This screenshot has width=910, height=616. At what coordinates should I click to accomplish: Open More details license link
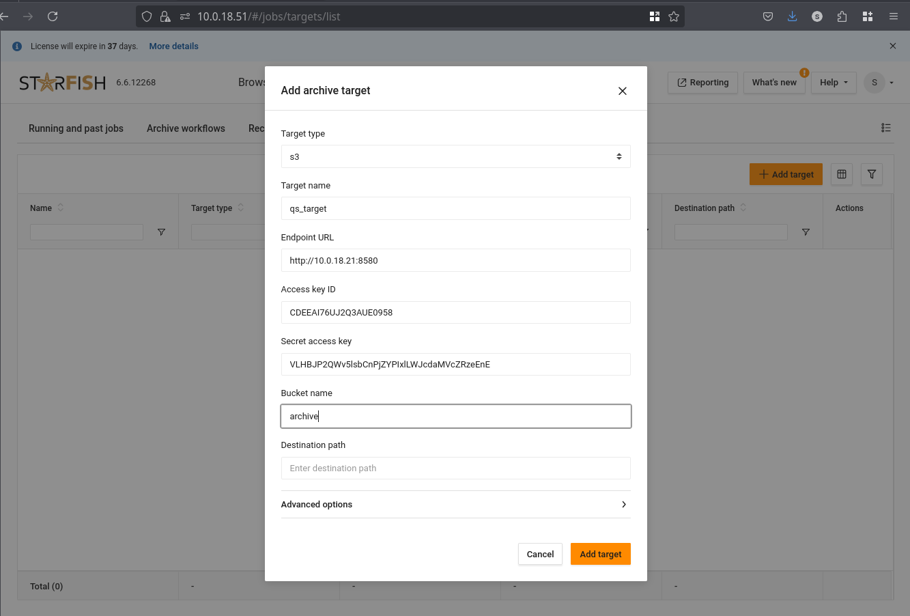pos(173,46)
